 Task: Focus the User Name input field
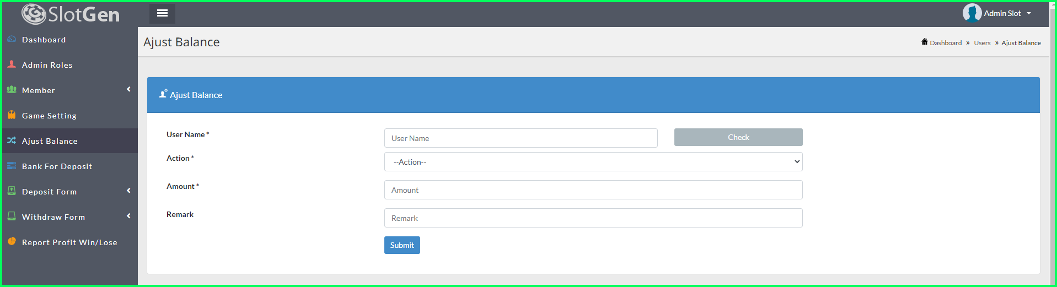point(521,138)
